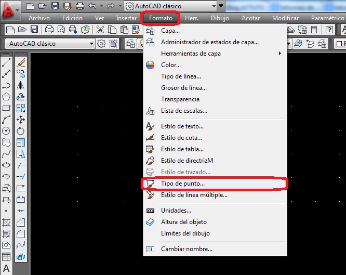The width and height of the screenshot is (346, 275).
Task: Open the Herr. menu
Action: [192, 18]
